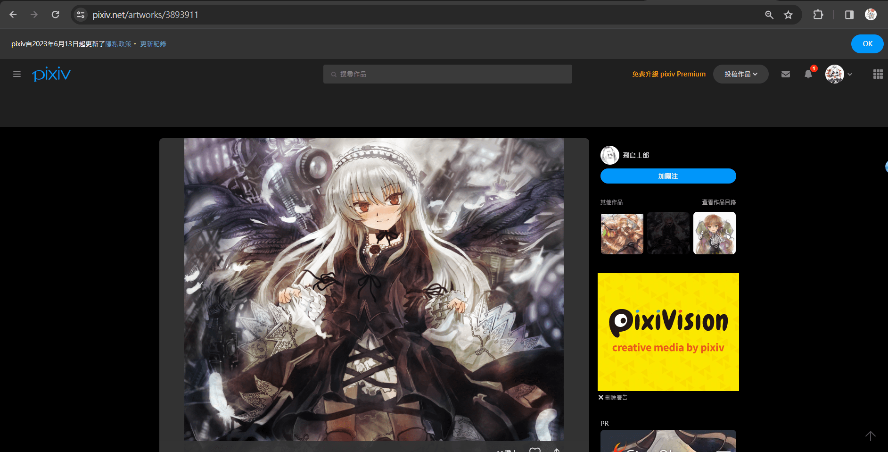Click the main artwork image
This screenshot has width=888, height=452.
pos(374,289)
